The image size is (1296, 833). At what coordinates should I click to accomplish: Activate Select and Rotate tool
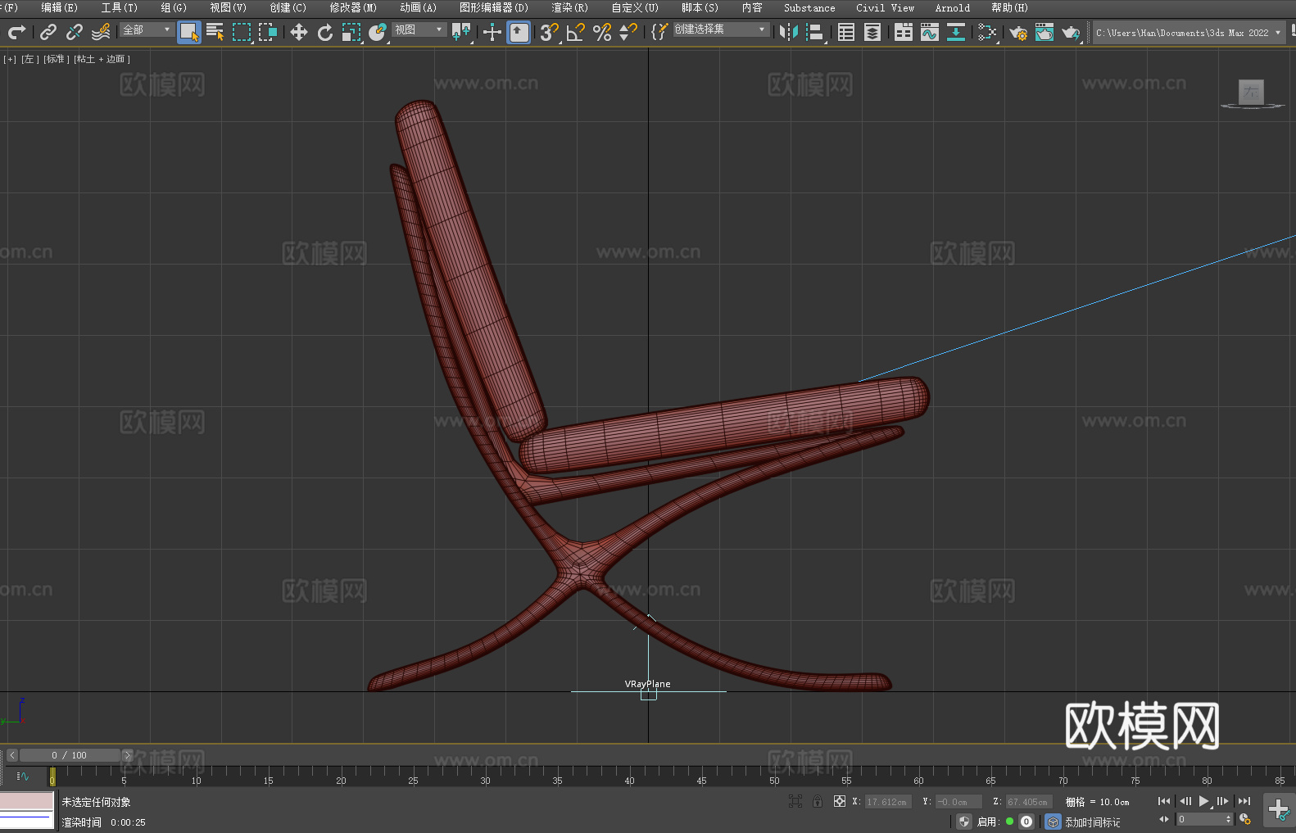pos(325,32)
